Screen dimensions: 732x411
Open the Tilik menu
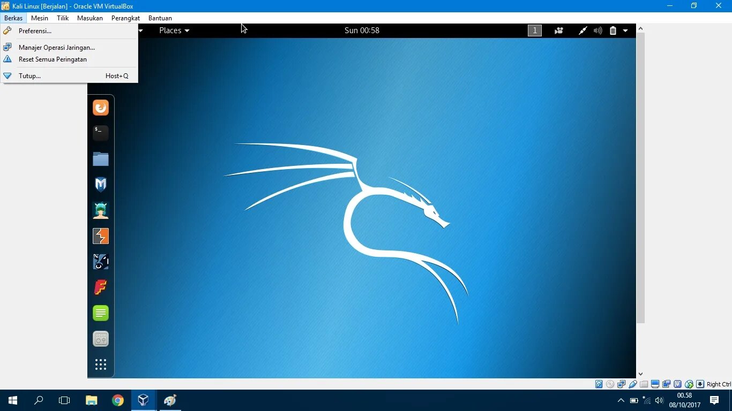[63, 18]
